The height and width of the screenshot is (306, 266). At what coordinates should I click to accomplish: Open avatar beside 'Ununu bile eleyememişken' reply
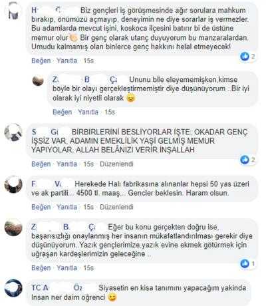[x=38, y=80]
